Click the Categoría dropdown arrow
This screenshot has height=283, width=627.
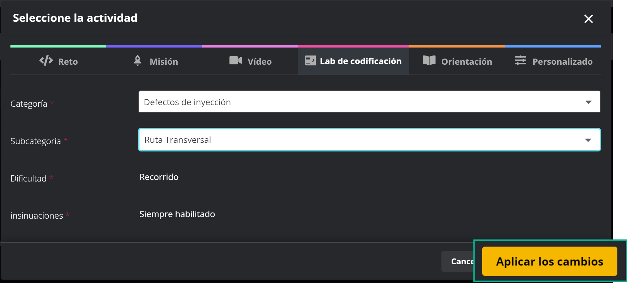[x=588, y=102]
